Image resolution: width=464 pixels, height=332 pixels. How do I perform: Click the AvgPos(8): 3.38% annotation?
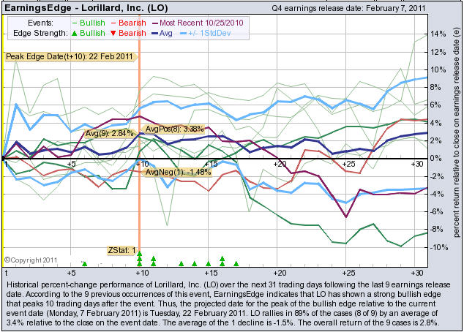tap(171, 129)
